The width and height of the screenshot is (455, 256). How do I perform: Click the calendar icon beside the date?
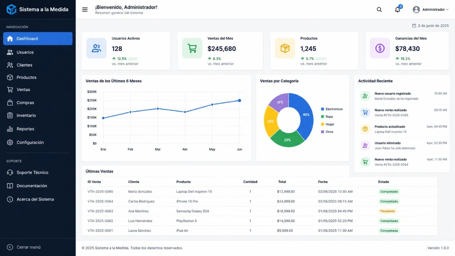pyautogui.click(x=414, y=26)
